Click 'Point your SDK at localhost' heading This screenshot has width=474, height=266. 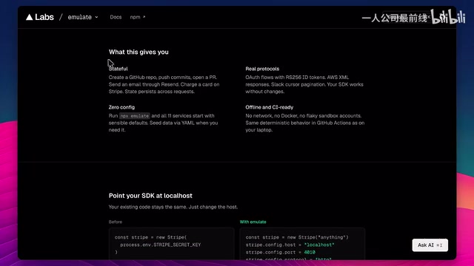150,196
